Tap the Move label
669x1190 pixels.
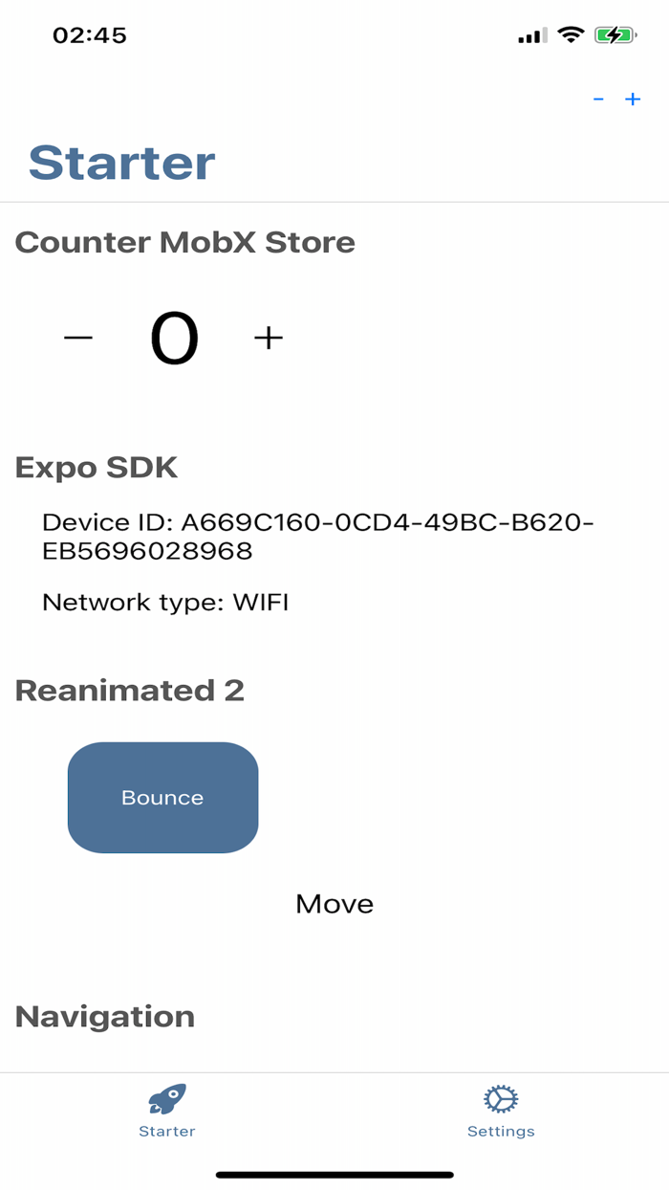tap(334, 903)
